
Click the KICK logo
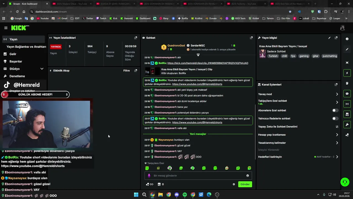[x=20, y=28]
